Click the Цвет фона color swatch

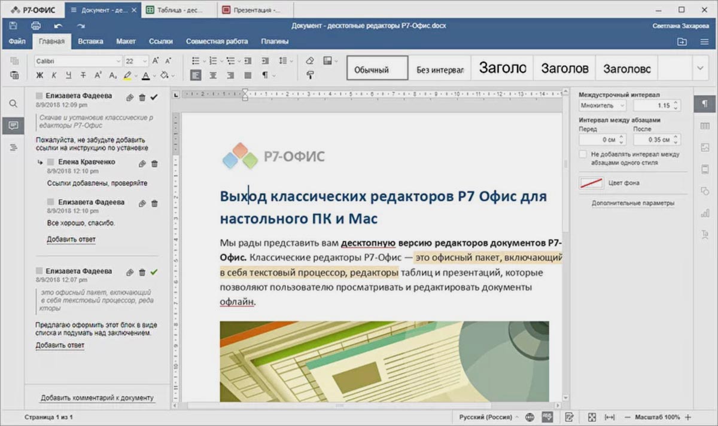coord(591,183)
